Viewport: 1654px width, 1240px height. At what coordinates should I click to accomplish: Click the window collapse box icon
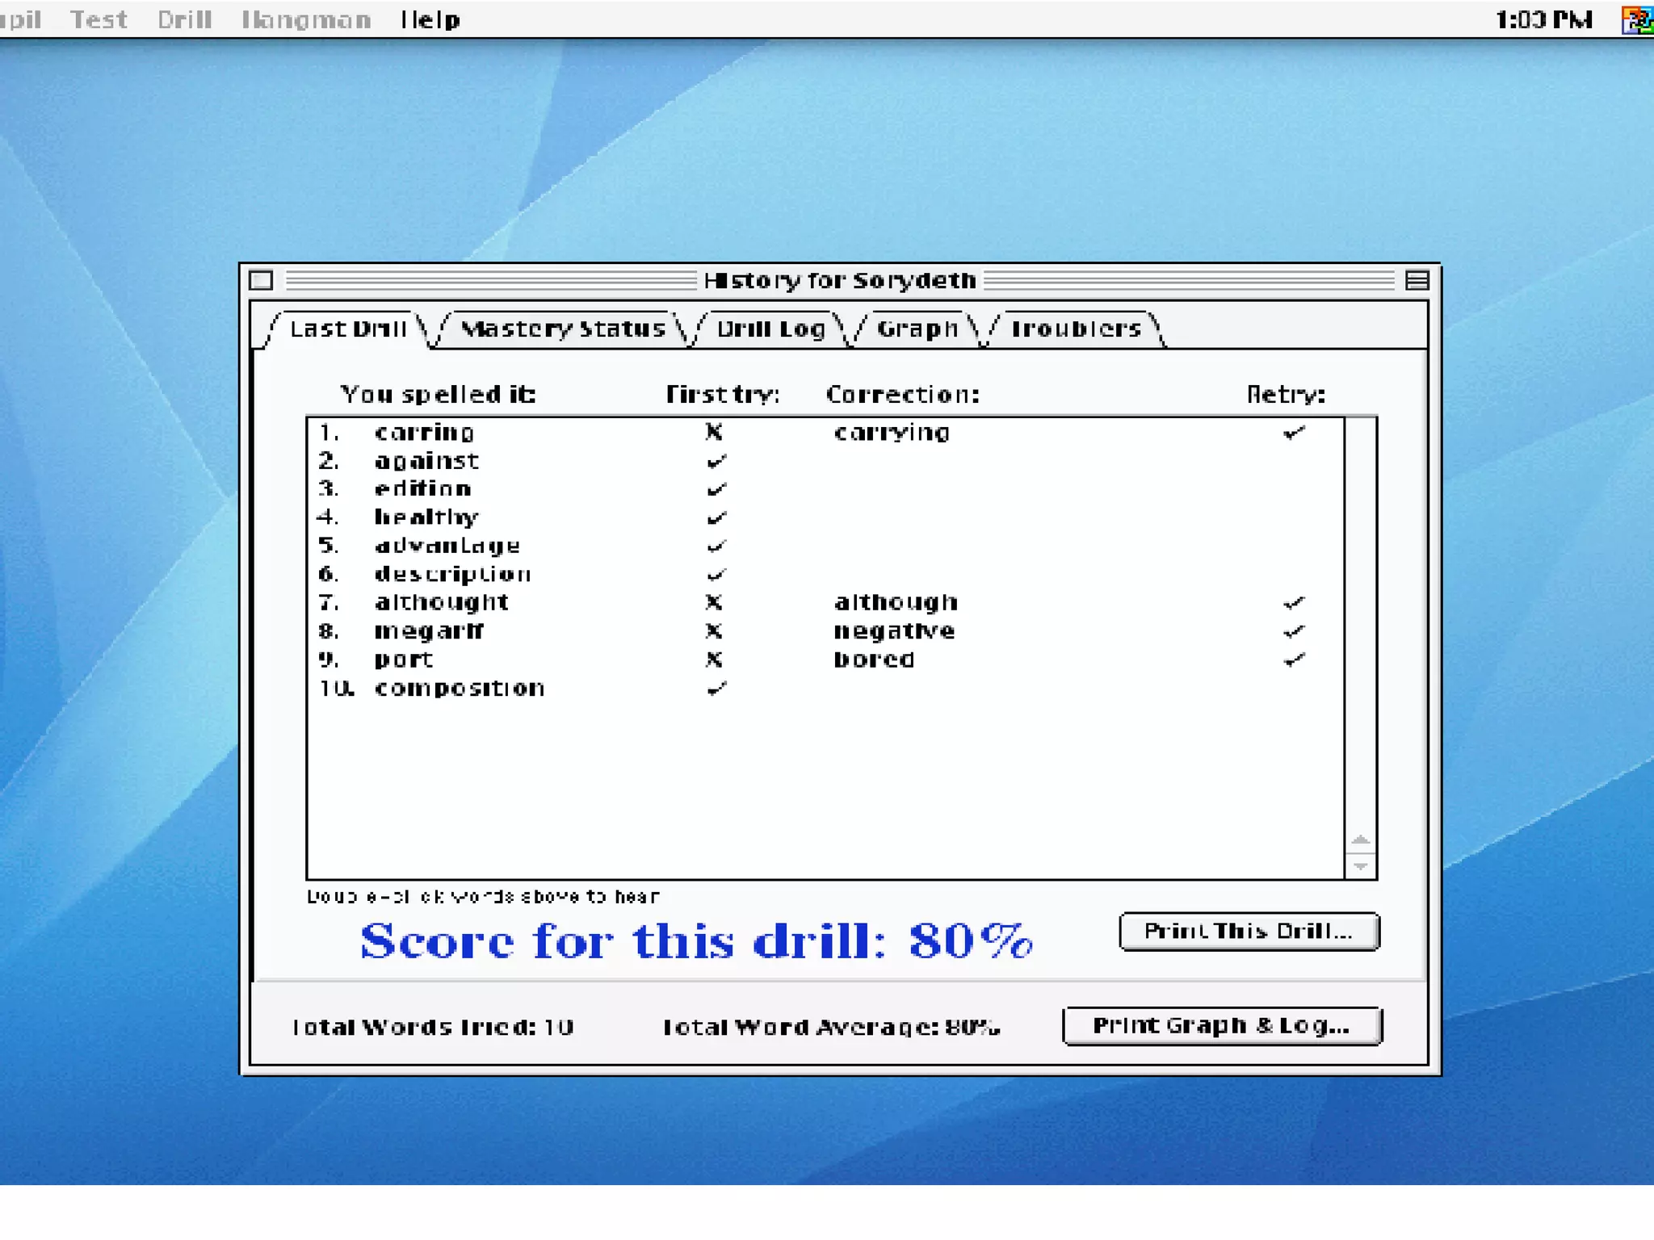pos(1417,280)
